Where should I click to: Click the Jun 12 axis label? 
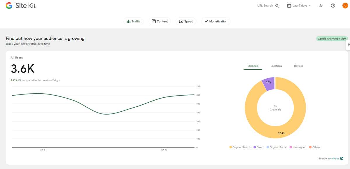[164, 150]
